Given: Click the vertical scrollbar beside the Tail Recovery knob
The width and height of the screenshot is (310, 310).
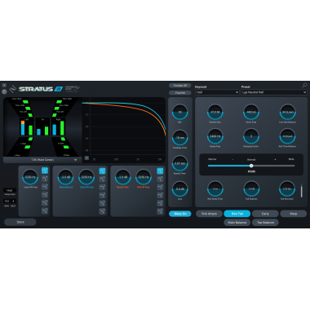Looking at the screenshot, I should tap(301, 191).
